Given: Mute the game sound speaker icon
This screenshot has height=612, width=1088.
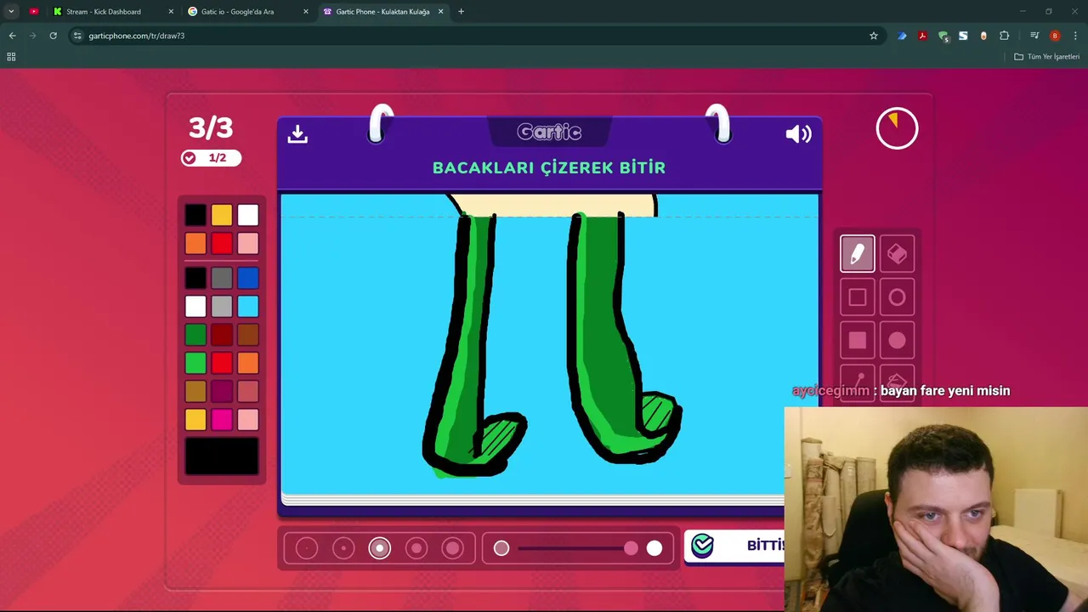Looking at the screenshot, I should [798, 133].
